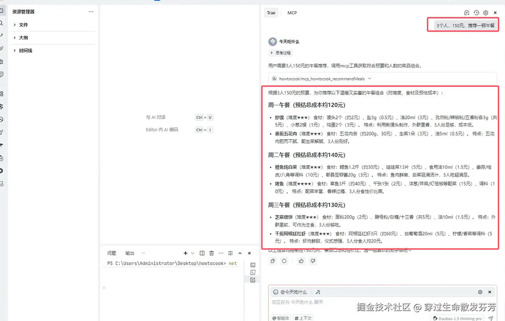Image resolution: width=505 pixels, height=321 pixels.
Task: Send the chat message
Action: point(491,318)
